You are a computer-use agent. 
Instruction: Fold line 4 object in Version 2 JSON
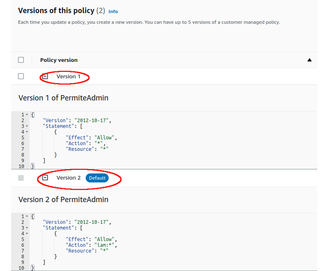27,234
